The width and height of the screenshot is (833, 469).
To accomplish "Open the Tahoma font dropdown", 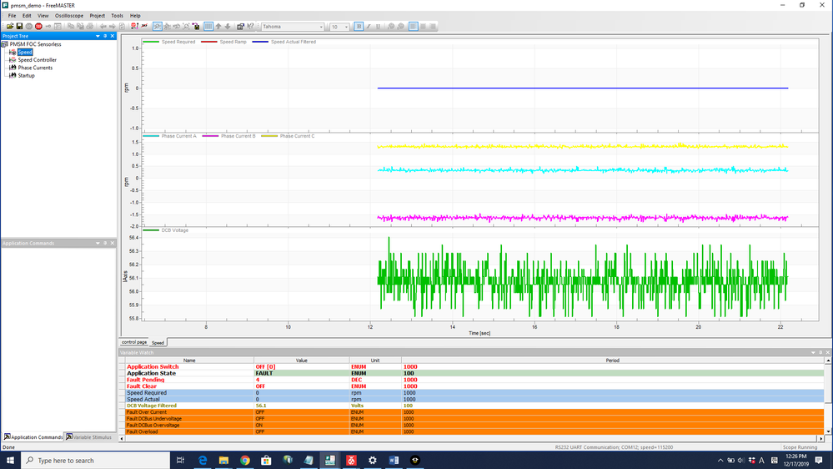I will coord(321,27).
